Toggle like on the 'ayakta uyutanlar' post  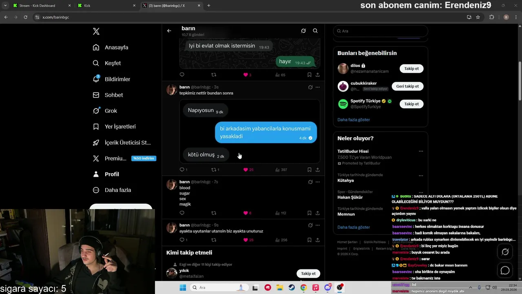[x=248, y=240]
